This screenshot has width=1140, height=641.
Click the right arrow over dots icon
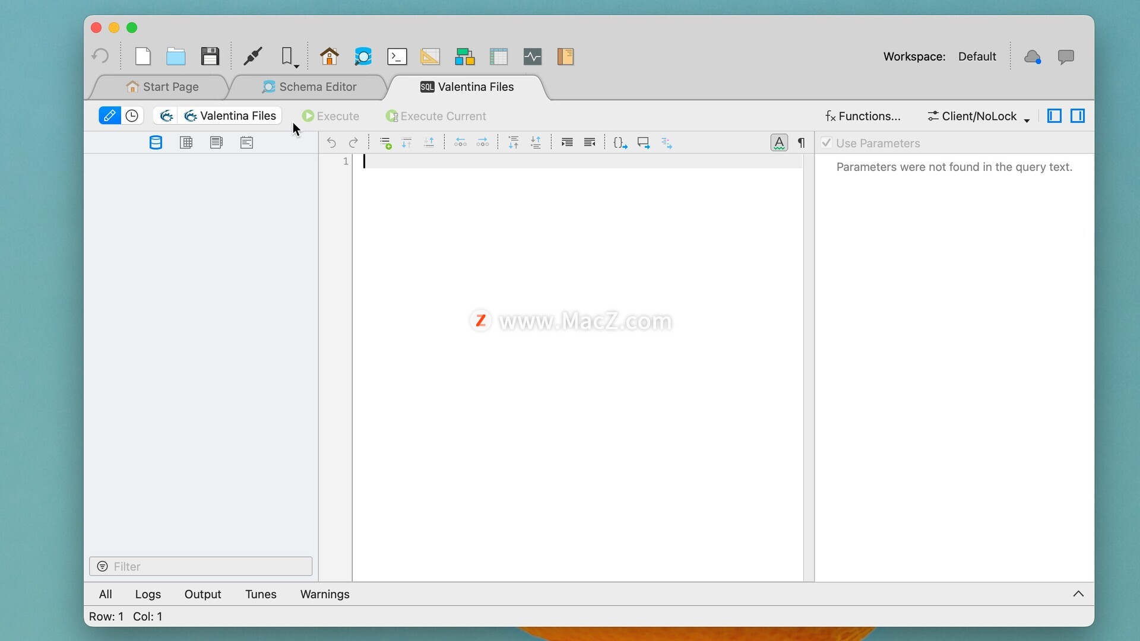point(483,142)
